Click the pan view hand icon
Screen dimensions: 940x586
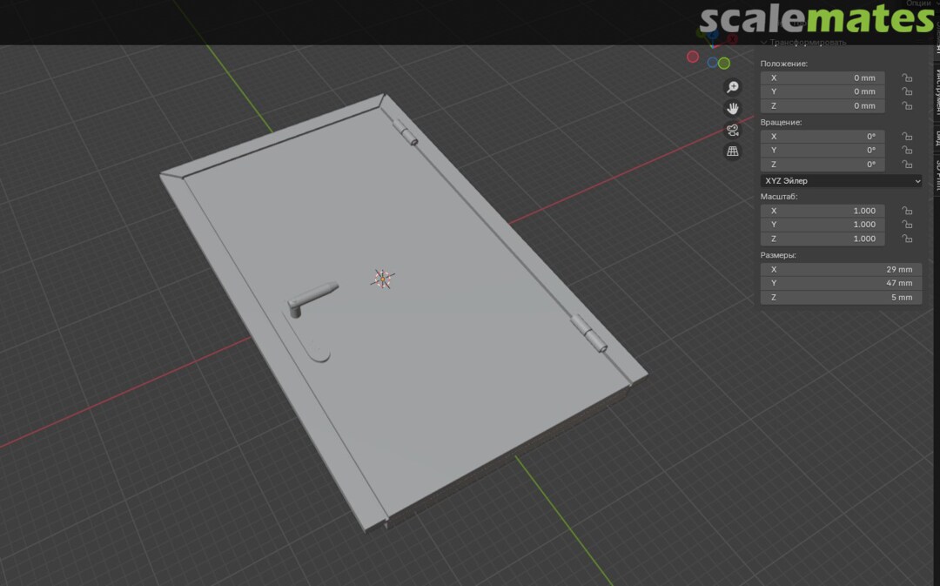click(733, 108)
